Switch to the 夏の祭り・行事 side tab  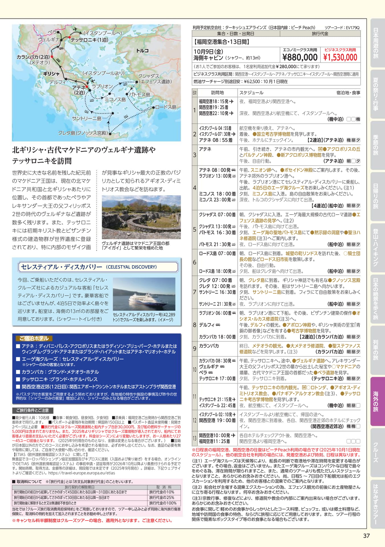(x=377, y=94)
